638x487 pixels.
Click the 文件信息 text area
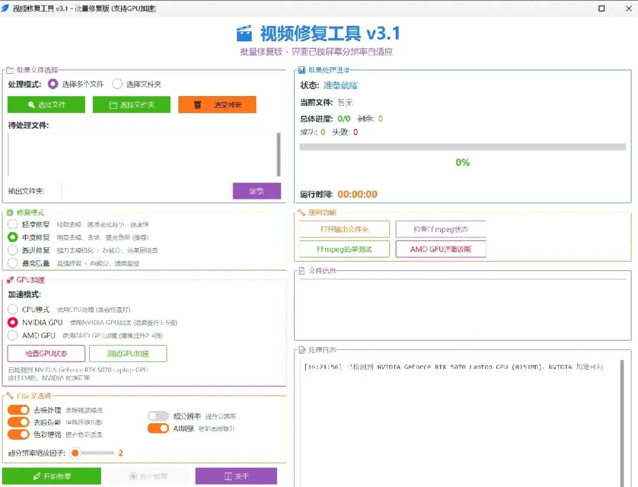coord(463,308)
